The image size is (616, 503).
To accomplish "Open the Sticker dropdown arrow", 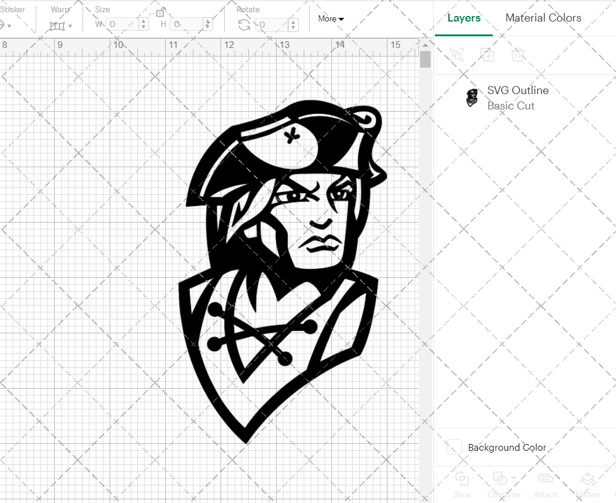I will [x=9, y=26].
